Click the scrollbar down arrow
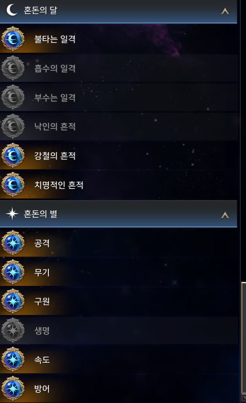Image resolution: width=246 pixels, height=403 pixels. pos(244,398)
